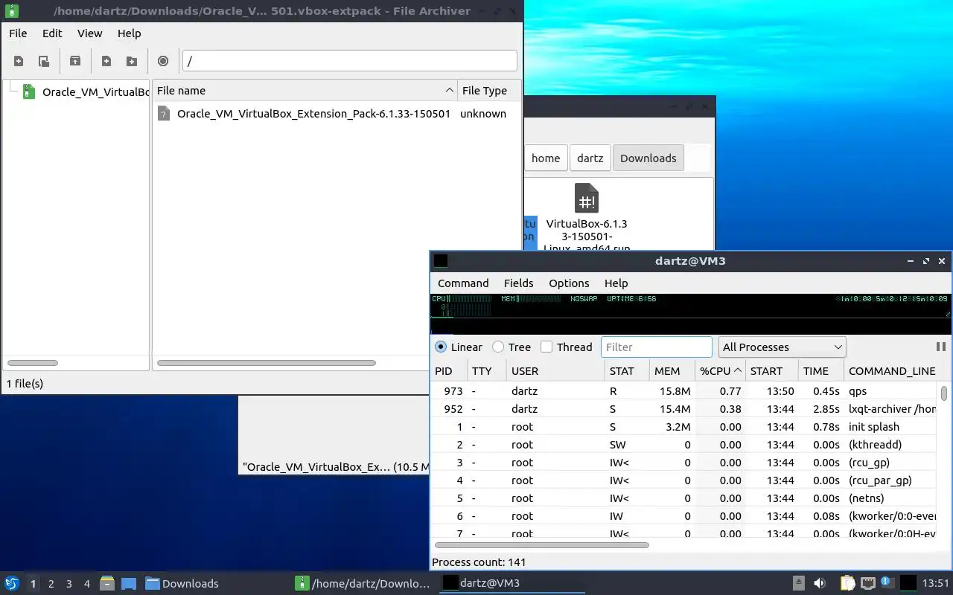This screenshot has height=595, width=953.
Task: Click the clipboard tray icon
Action: [847, 583]
